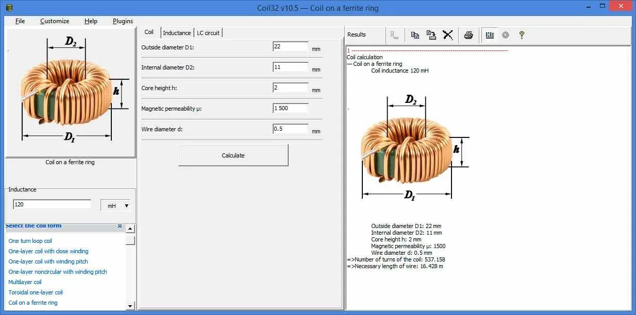Click the 'Coil inductance 120 mH' result text

point(400,71)
